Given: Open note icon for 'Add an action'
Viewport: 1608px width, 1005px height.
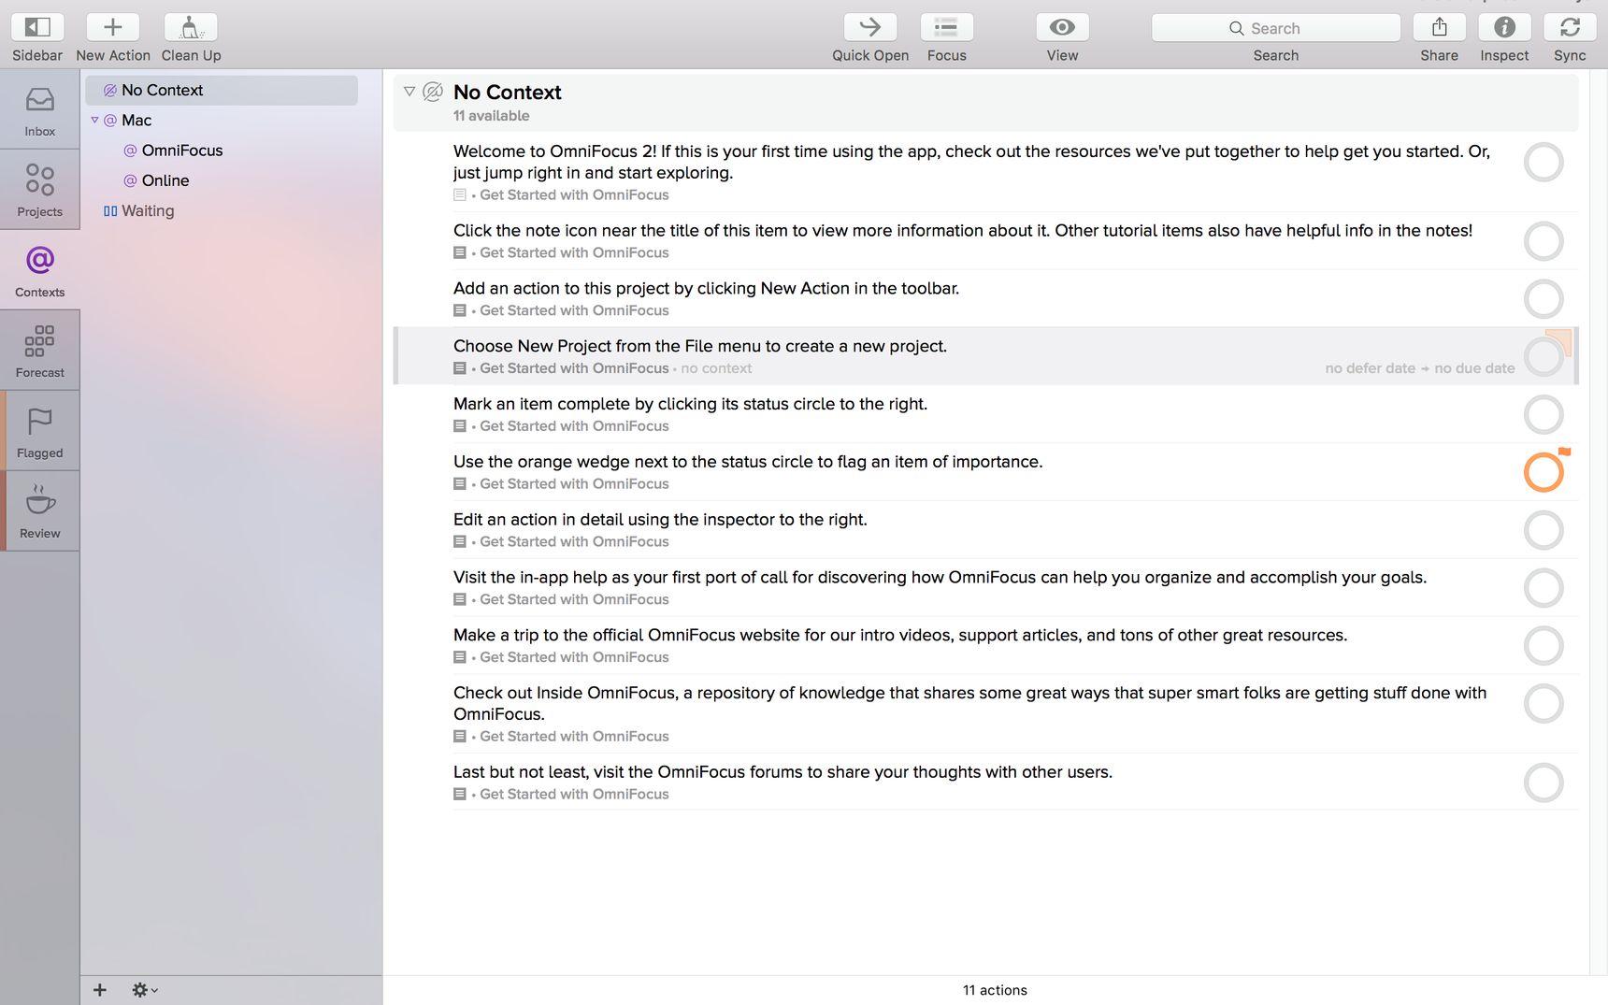Looking at the screenshot, I should (459, 311).
